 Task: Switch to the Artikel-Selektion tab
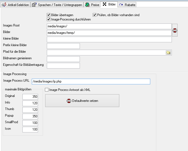[x=16, y=5]
